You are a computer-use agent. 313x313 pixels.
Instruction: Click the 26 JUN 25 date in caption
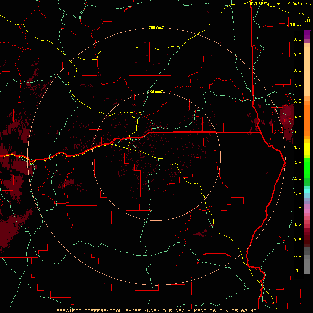click(x=224, y=311)
